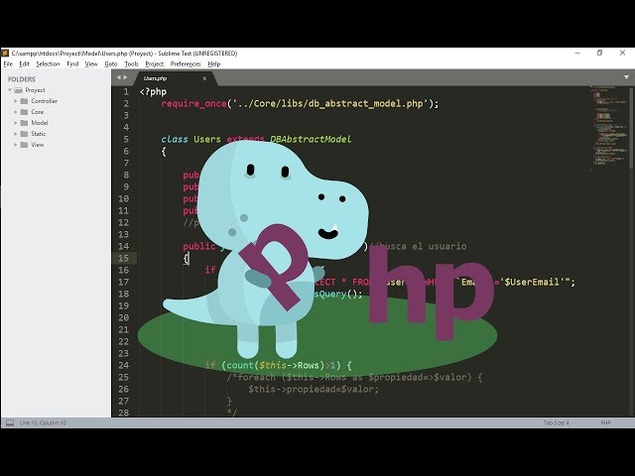
Task: Open the Find menu
Action: pyautogui.click(x=72, y=63)
